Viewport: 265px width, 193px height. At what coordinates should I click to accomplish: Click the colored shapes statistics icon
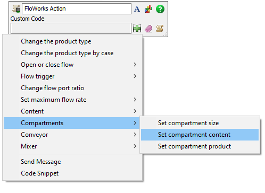pyautogui.click(x=148, y=8)
